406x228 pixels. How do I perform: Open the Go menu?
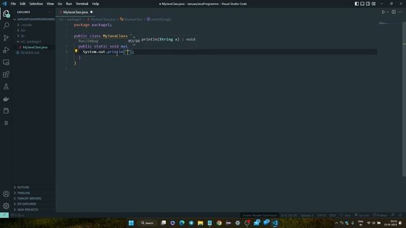pos(60,4)
